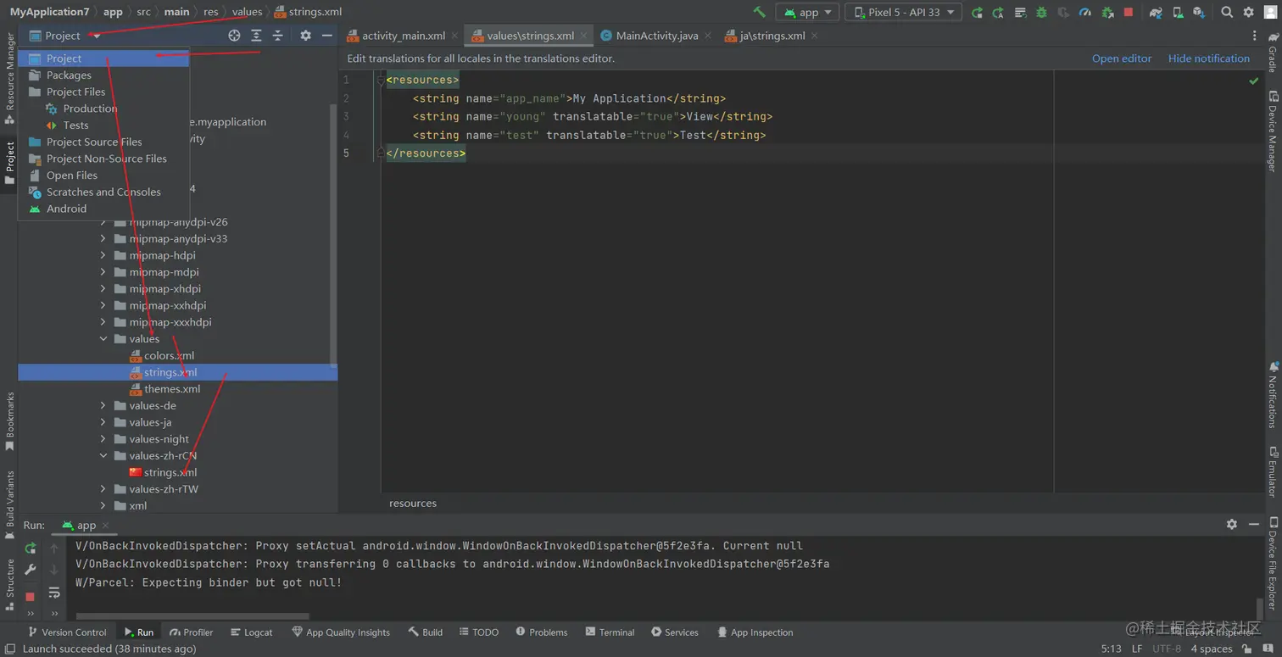This screenshot has height=657, width=1282.
Task: Open Project panel options gear
Action: pyautogui.click(x=305, y=36)
